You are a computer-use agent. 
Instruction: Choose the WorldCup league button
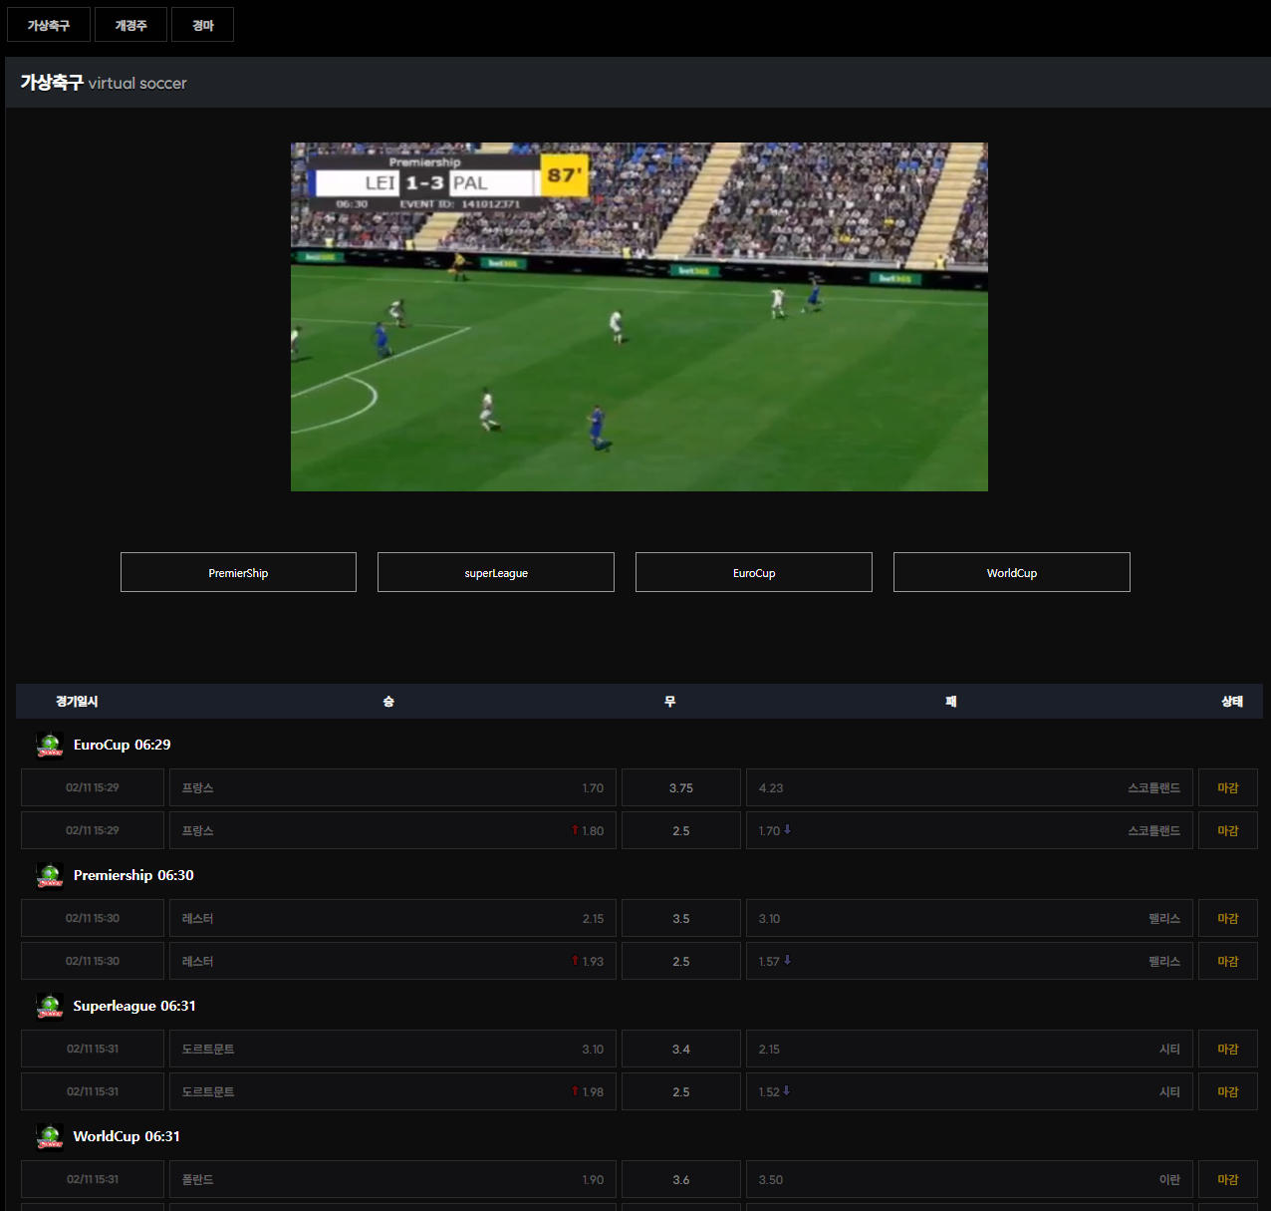click(1011, 572)
